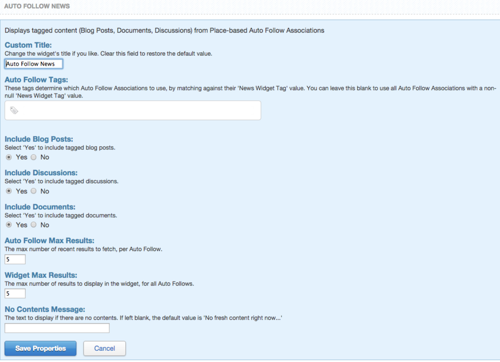Image resolution: width=500 pixels, height=362 pixels.
Task: Click inside the Auto Follow Tags box
Action: (x=138, y=110)
